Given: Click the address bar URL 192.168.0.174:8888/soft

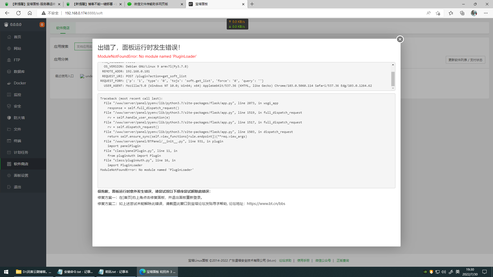Looking at the screenshot, I should [x=84, y=13].
